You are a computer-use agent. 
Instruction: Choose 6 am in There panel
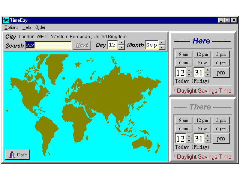(183, 129)
